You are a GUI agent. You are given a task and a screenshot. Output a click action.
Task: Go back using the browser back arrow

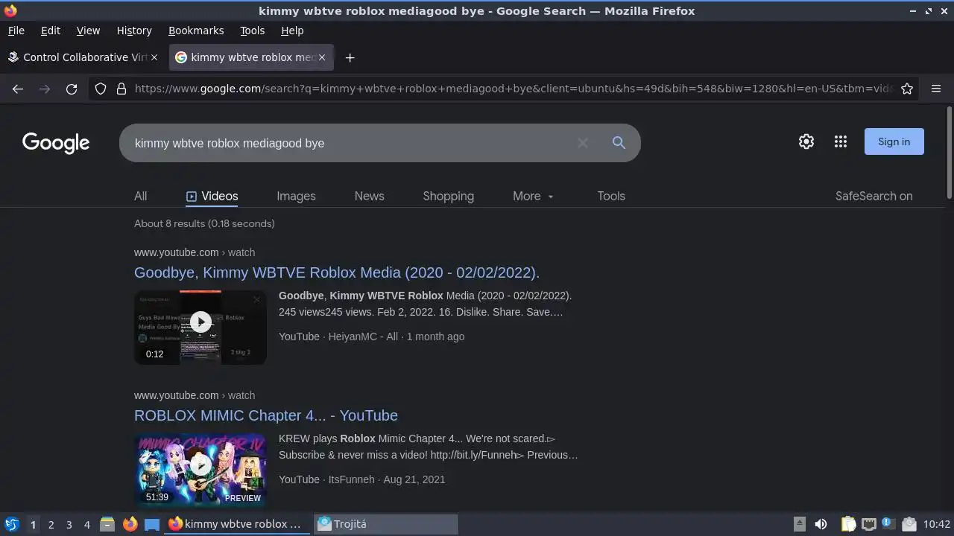click(18, 89)
